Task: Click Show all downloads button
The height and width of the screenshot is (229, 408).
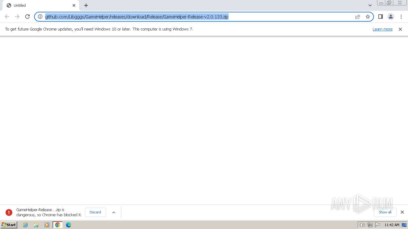Action: (x=385, y=212)
